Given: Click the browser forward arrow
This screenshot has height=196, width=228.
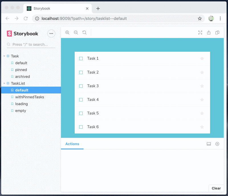Looking at the screenshot, I should click(17, 18).
